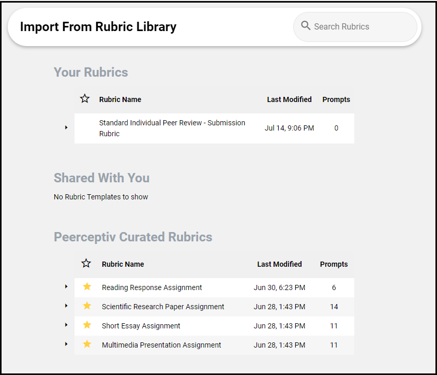Remove the favorite star from Multimedia Presentation Assignment
437x375 pixels.
87,344
